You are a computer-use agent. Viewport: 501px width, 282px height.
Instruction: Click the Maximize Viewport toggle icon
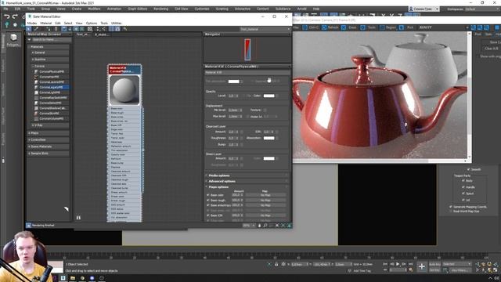click(496, 270)
